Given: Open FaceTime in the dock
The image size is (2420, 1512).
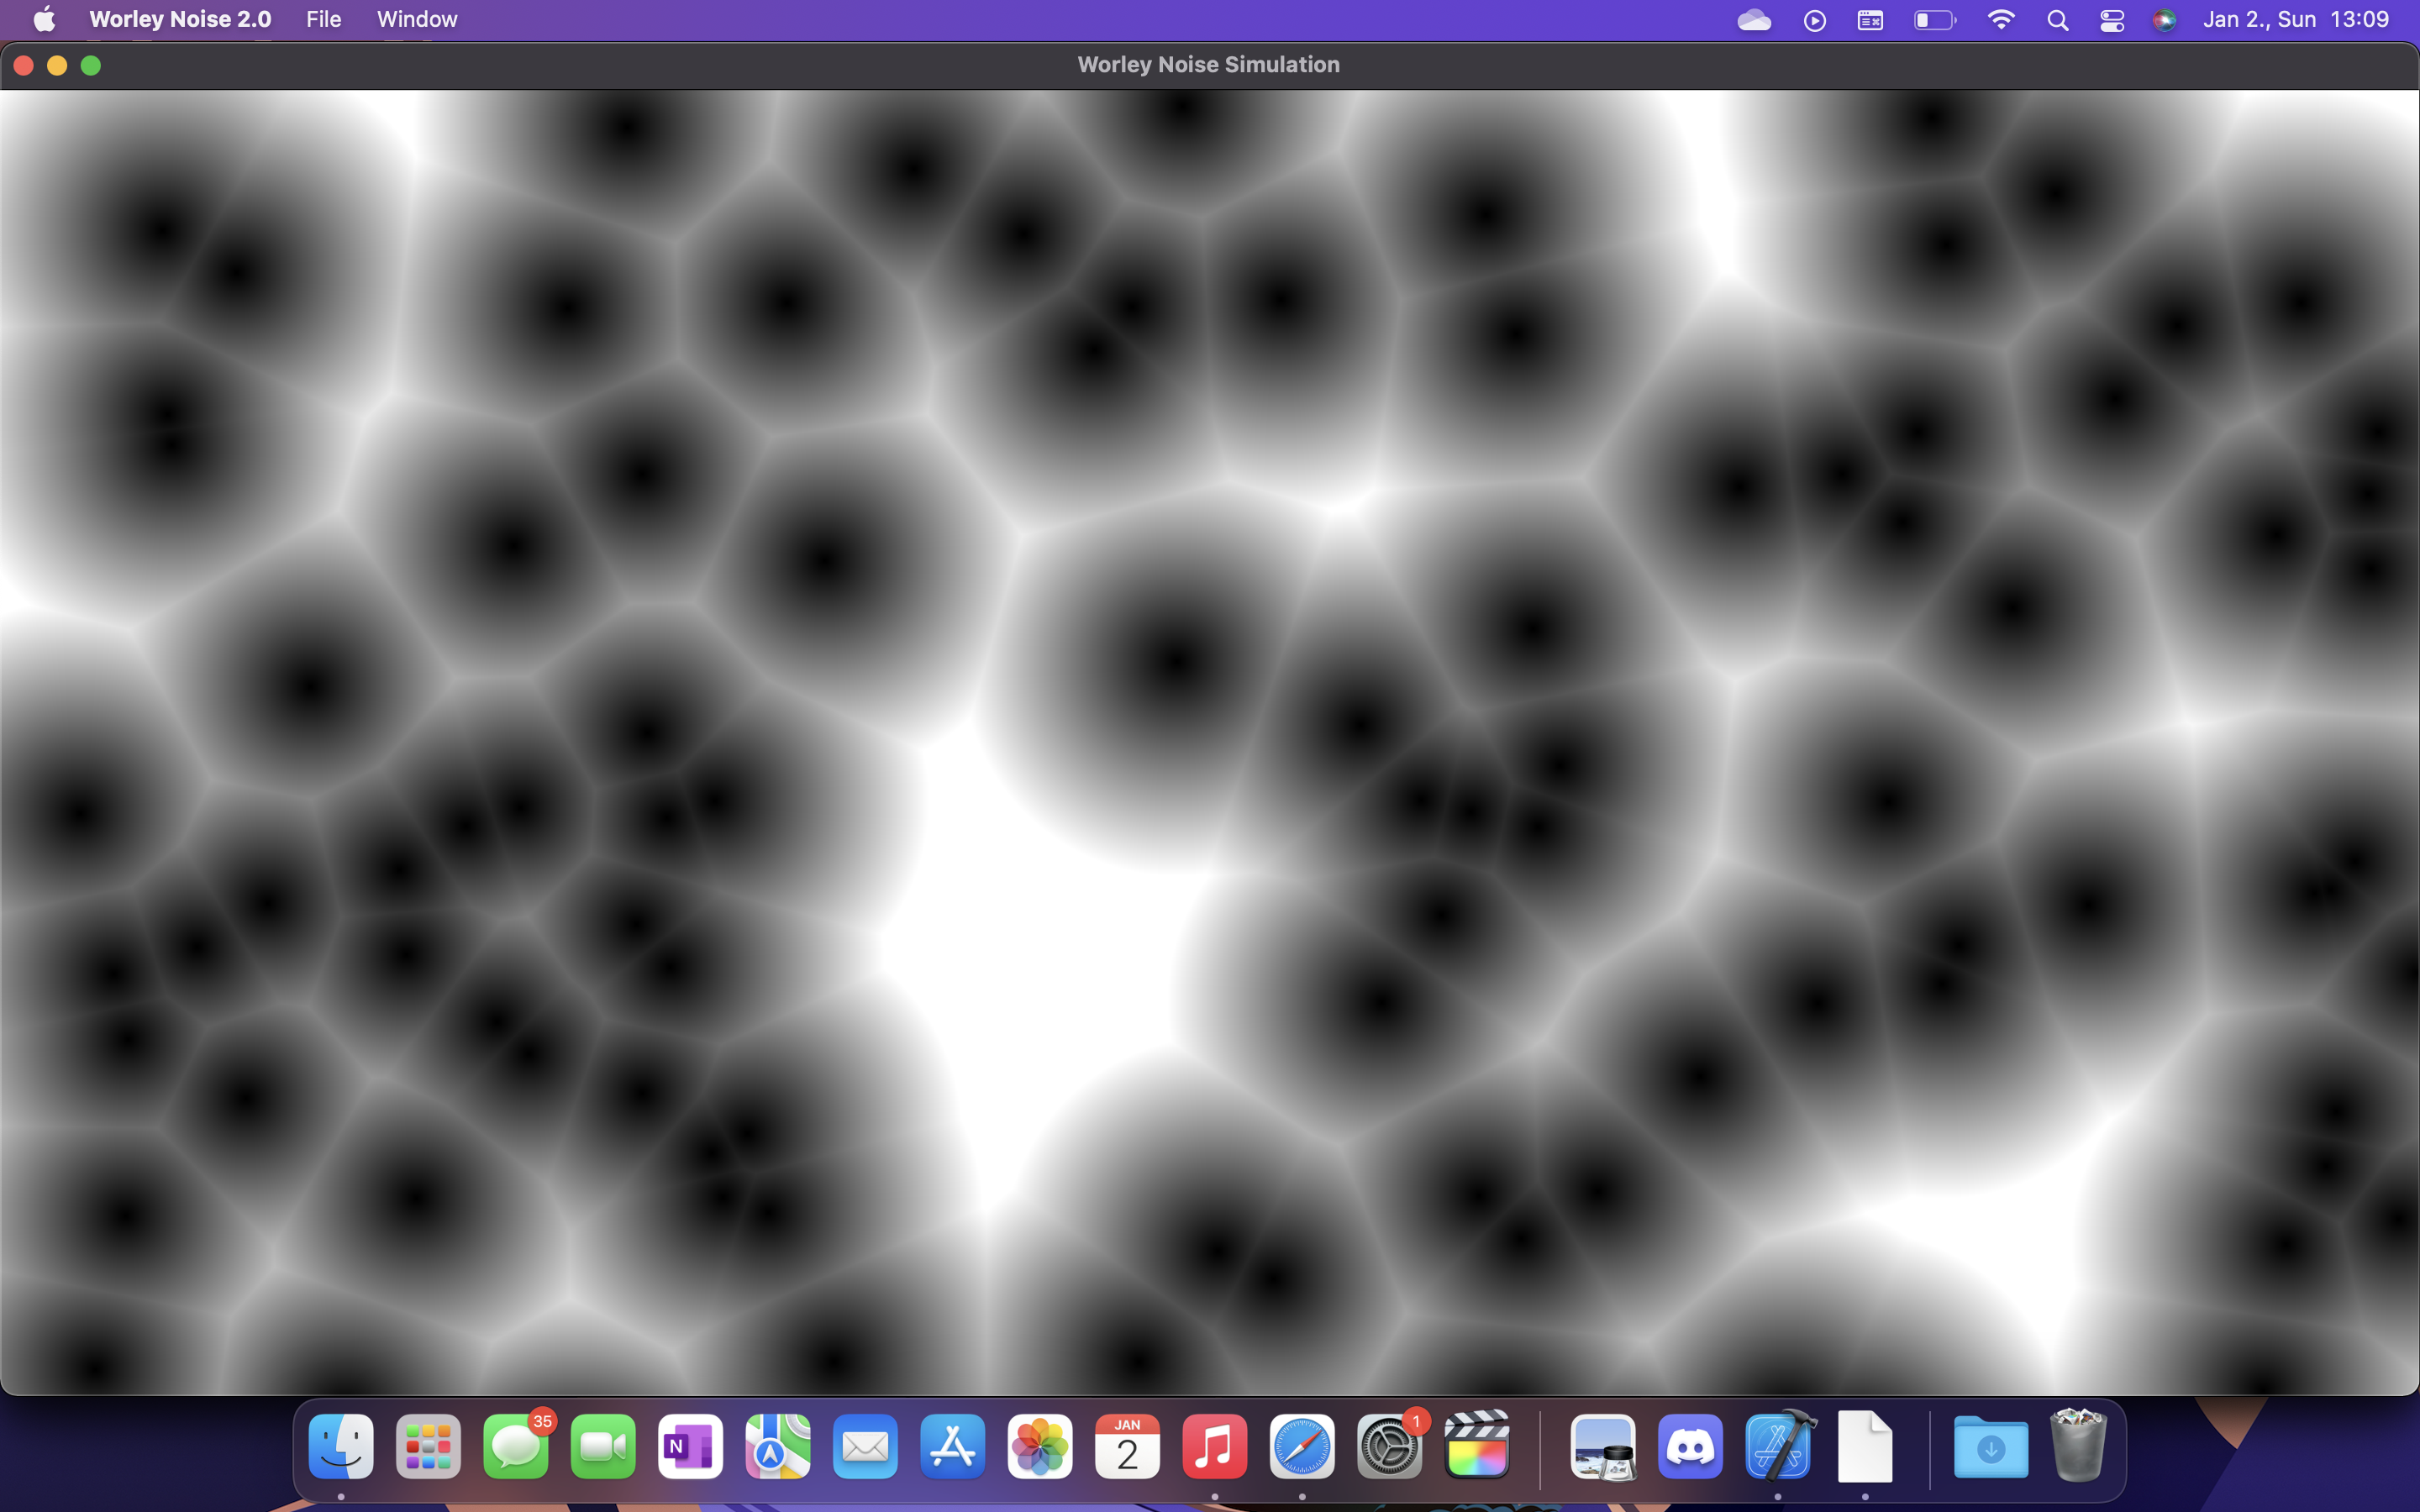Looking at the screenshot, I should 603,1447.
